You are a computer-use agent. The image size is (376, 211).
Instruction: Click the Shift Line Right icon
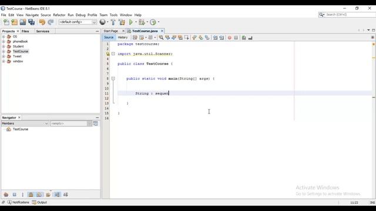[221, 38]
